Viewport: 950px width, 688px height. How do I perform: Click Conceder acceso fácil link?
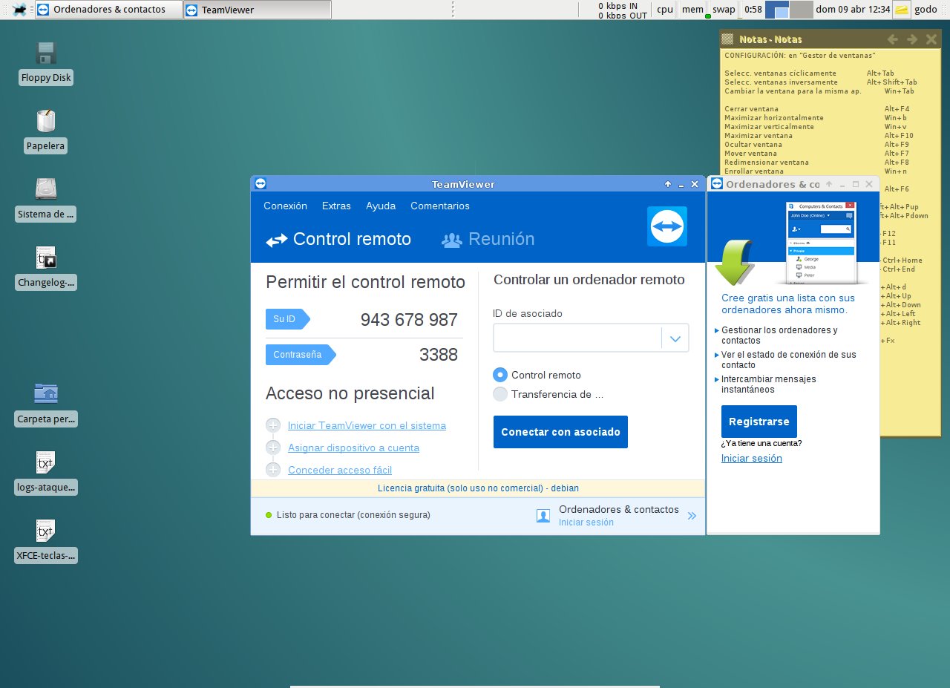340,470
